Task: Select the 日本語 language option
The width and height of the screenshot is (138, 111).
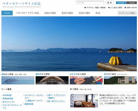Action: 121,3
